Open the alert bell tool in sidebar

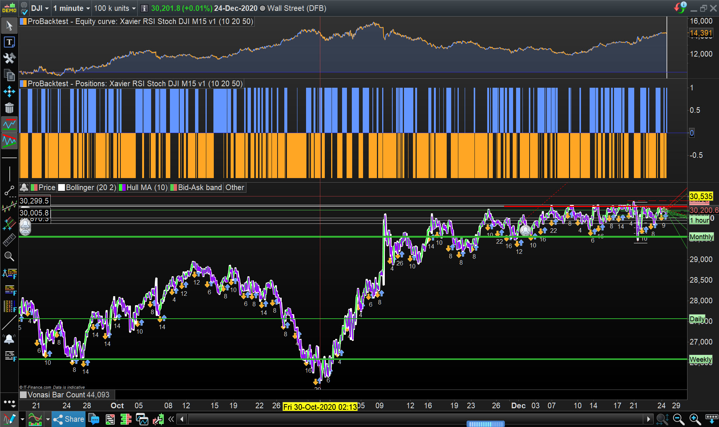(x=9, y=339)
